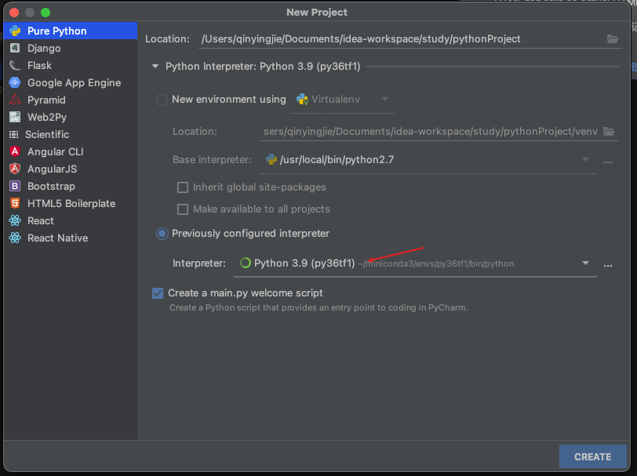
Task: Click the CREATE button
Action: pyautogui.click(x=593, y=457)
